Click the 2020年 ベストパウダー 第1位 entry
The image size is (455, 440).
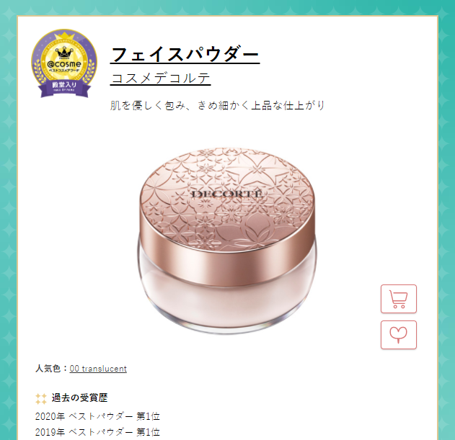tap(97, 416)
